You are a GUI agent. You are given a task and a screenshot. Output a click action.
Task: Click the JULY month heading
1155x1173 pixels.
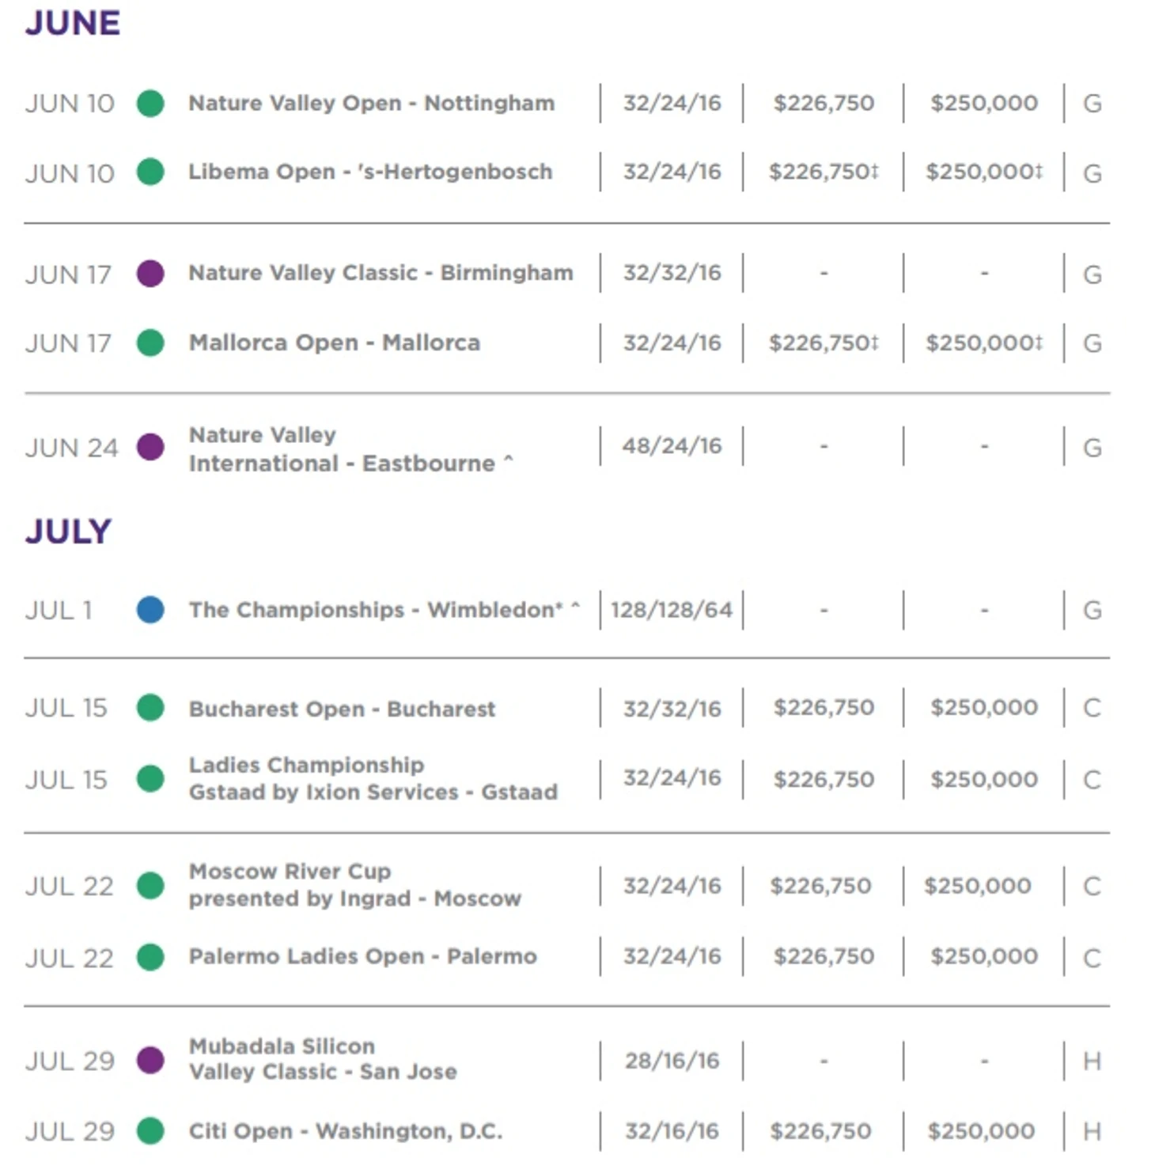click(x=68, y=532)
